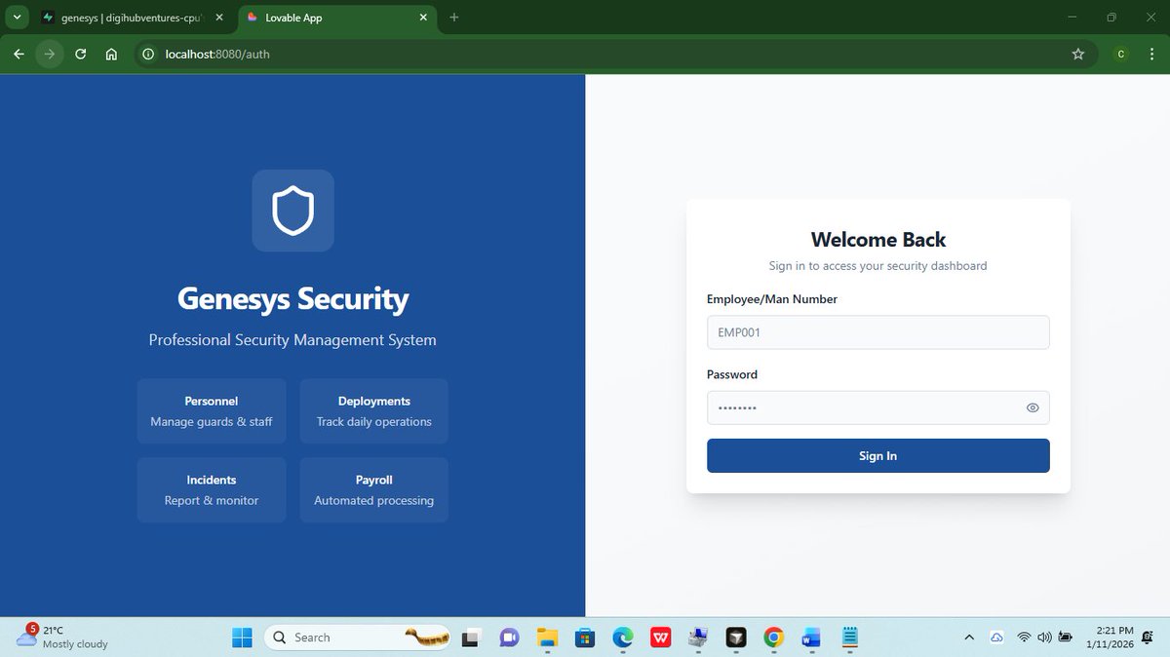
Task: Open the Wi-Fi network tray icon
Action: (x=1024, y=638)
